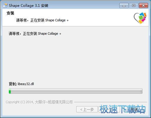Click the bold 安装 heading

[10, 13]
